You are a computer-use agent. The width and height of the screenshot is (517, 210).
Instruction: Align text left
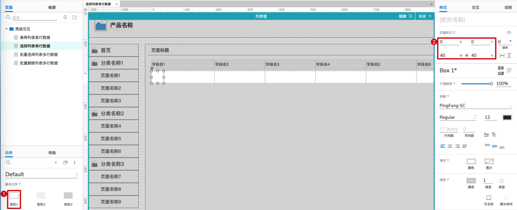(x=442, y=146)
